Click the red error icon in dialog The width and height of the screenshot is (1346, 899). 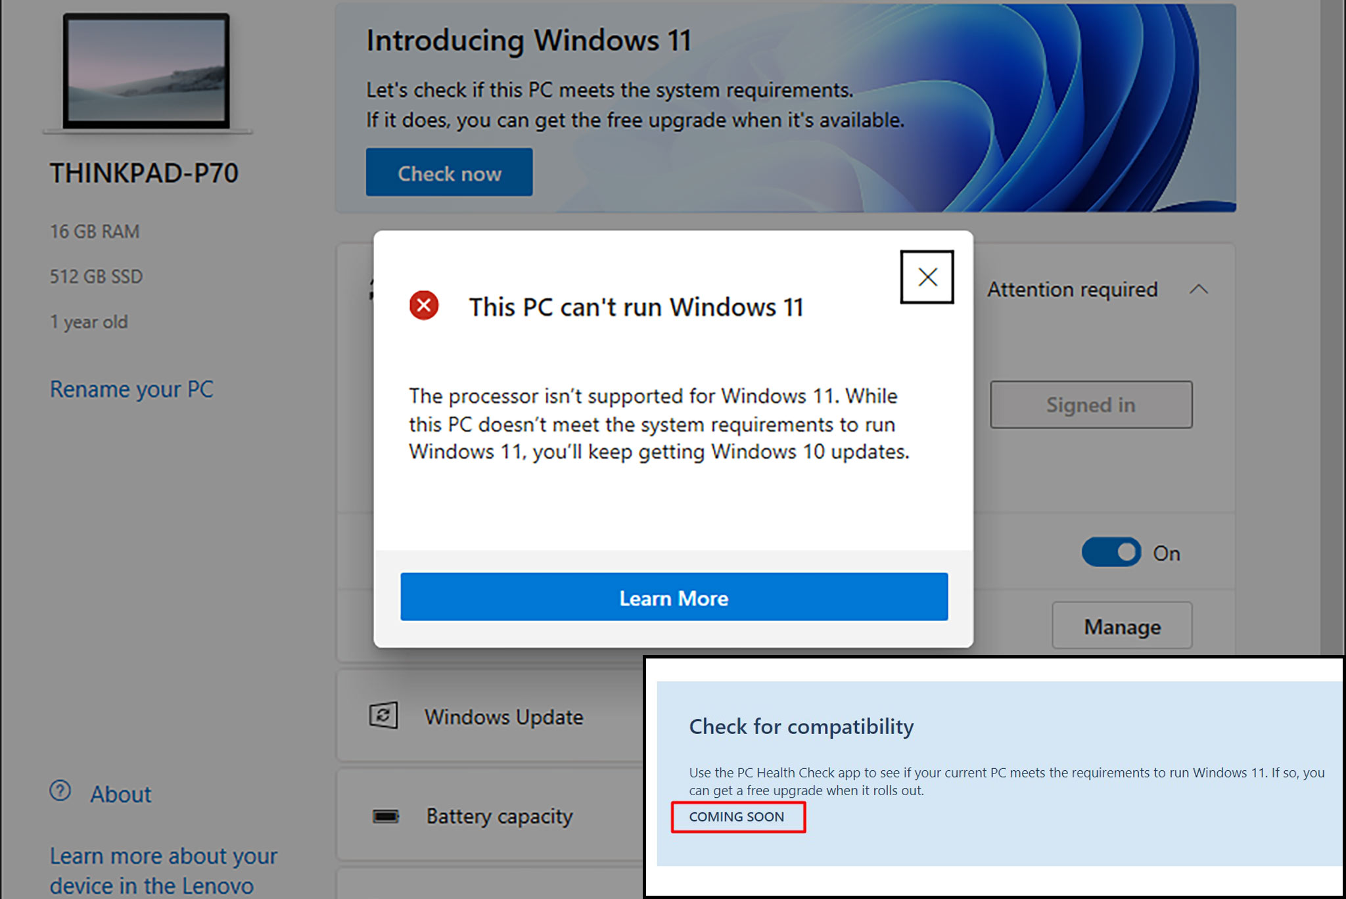pyautogui.click(x=424, y=306)
